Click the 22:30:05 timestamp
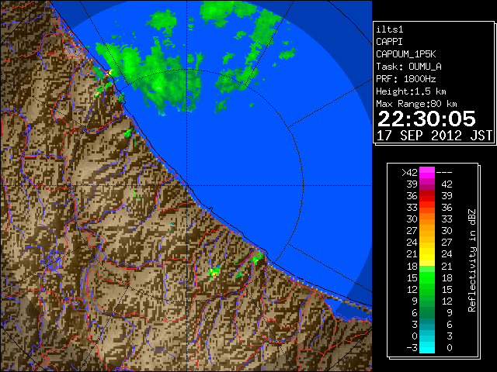 point(426,119)
